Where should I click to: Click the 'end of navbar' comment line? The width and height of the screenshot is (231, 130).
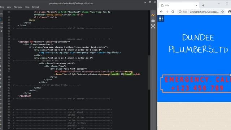[x=62, y=28]
